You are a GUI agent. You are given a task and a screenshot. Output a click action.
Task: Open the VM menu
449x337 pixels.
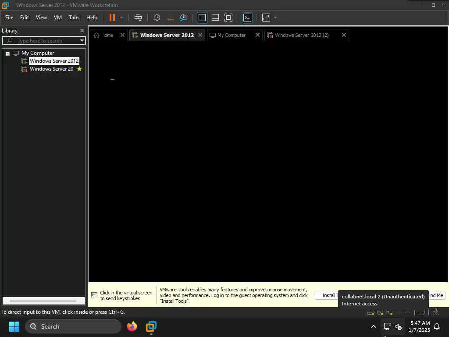point(58,18)
